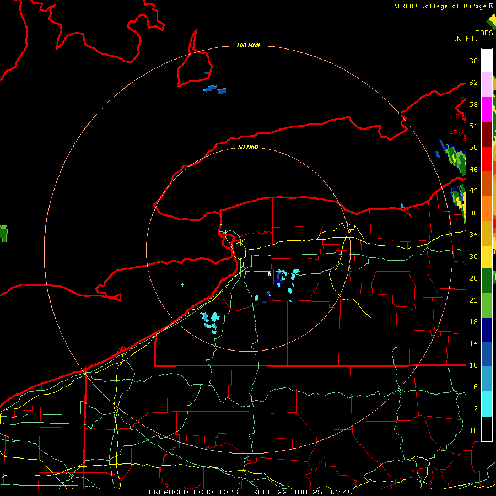Click the 46 legend value
This screenshot has width=496, height=496.
tap(473, 170)
